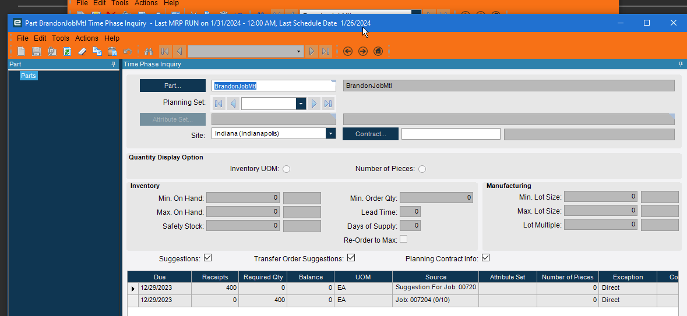Click the Forward circled arrow icon
Image resolution: width=687 pixels, height=316 pixels.
[x=363, y=51]
